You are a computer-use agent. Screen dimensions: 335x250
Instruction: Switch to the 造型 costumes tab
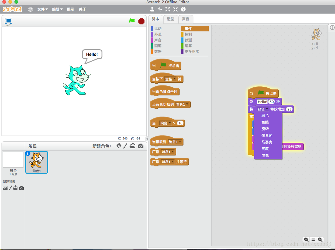171,19
